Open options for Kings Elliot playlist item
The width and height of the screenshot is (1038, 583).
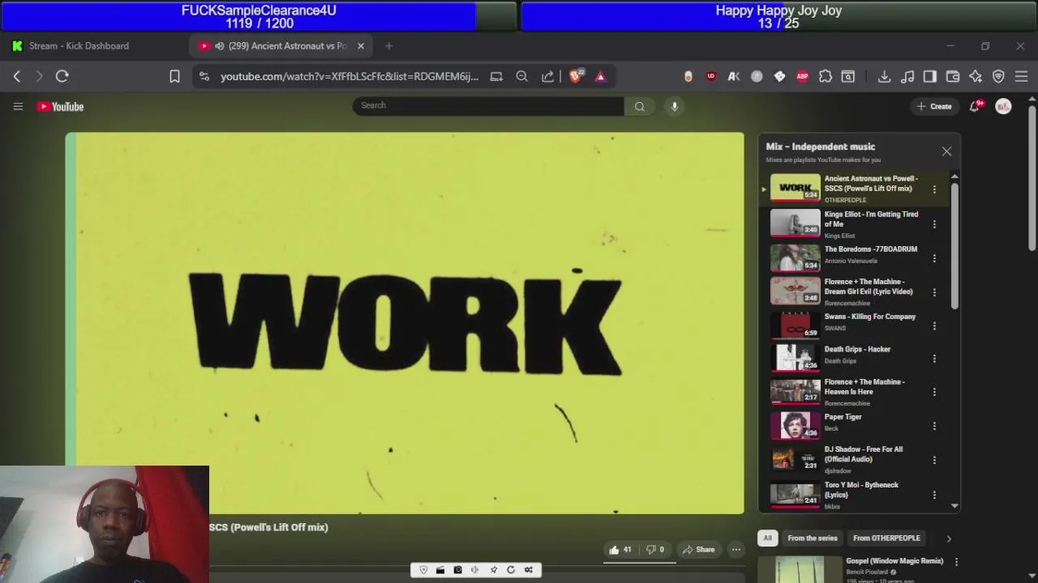pos(934,224)
